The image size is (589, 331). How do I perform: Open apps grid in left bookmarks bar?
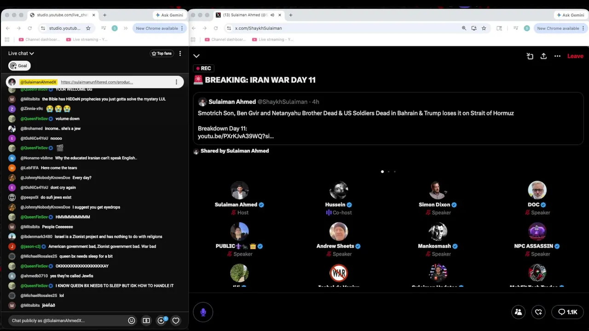tap(7, 40)
